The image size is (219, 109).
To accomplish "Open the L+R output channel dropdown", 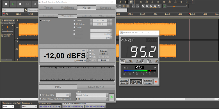I will [92, 99].
